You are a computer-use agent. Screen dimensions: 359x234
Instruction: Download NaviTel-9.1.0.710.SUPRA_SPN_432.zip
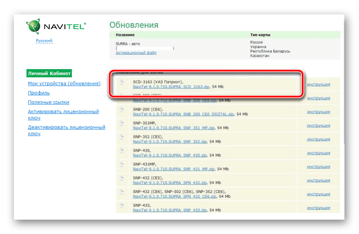click(x=170, y=183)
